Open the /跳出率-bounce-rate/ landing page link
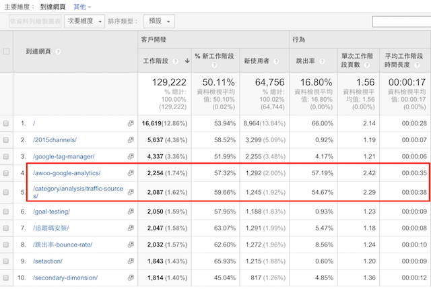This screenshot has height=289, width=431. [63, 245]
